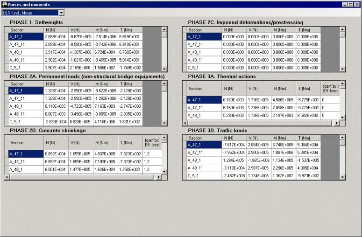Click the T (Nm) header in Phase 3A table
This screenshot has height=237, width=362.
(308, 88)
